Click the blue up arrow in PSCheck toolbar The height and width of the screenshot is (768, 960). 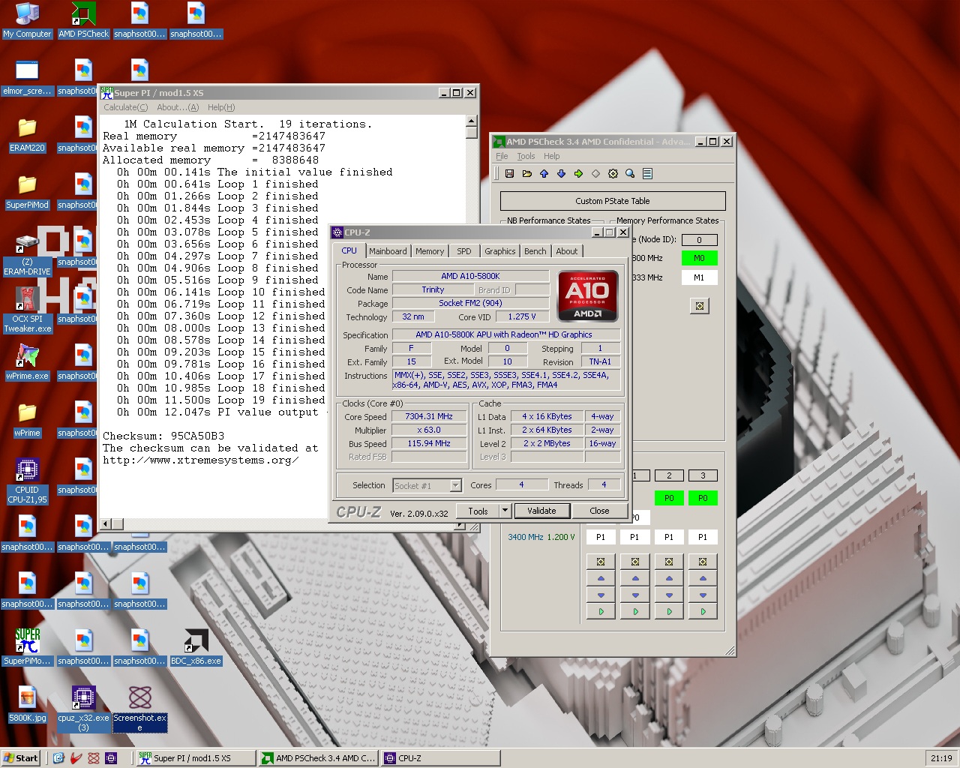point(544,174)
